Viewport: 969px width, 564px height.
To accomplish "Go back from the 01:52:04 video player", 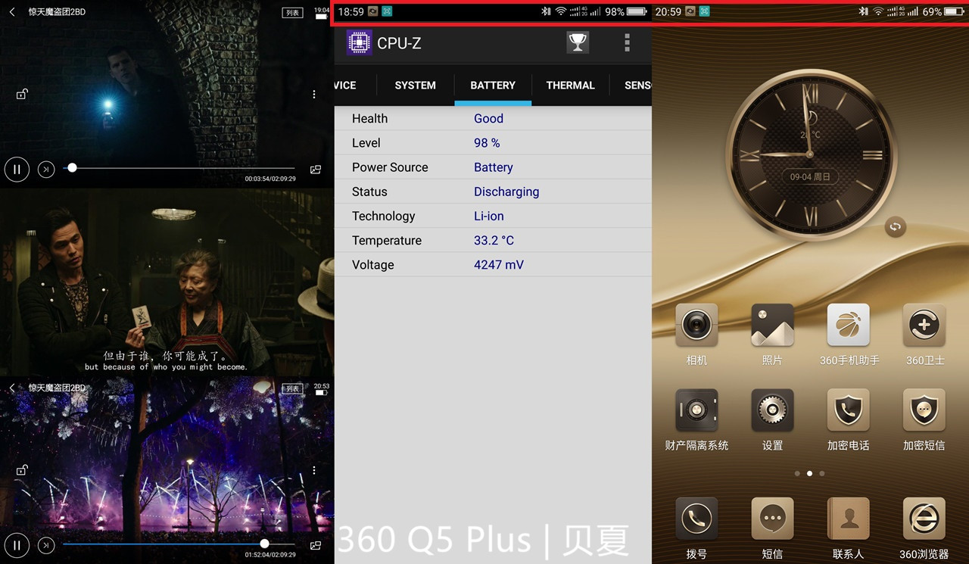I will [x=12, y=388].
